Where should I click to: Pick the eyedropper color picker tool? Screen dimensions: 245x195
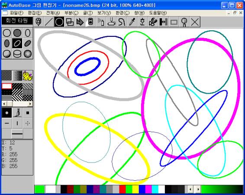[x=132, y=22]
